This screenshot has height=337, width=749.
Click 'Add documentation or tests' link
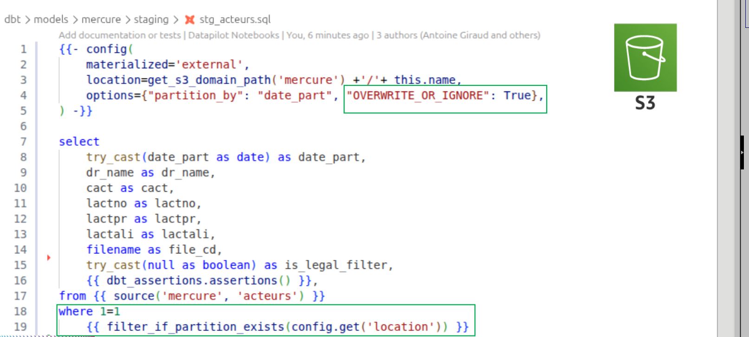click(120, 35)
